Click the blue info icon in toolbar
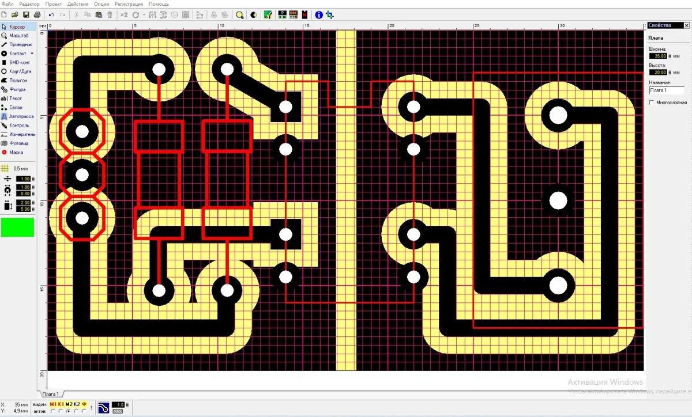692x417 pixels. [x=319, y=14]
